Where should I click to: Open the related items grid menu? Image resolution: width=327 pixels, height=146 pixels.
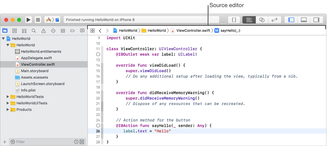(x=92, y=31)
